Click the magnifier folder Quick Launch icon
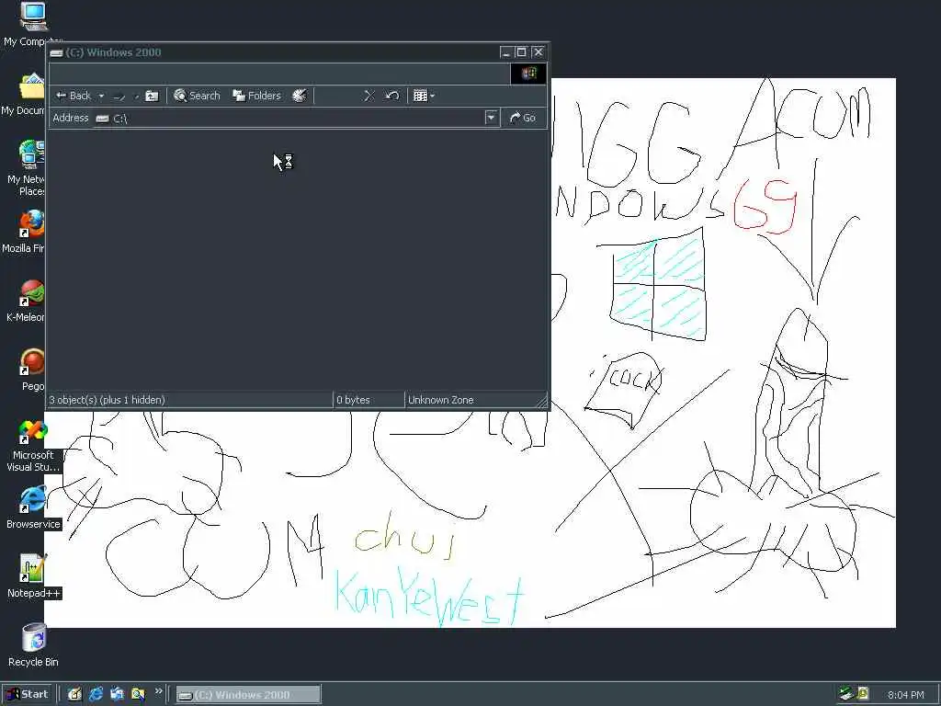This screenshot has height=706, width=941. coord(138,695)
